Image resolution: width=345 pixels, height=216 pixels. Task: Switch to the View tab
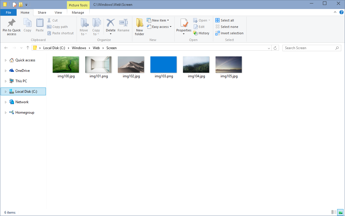[x=58, y=13]
